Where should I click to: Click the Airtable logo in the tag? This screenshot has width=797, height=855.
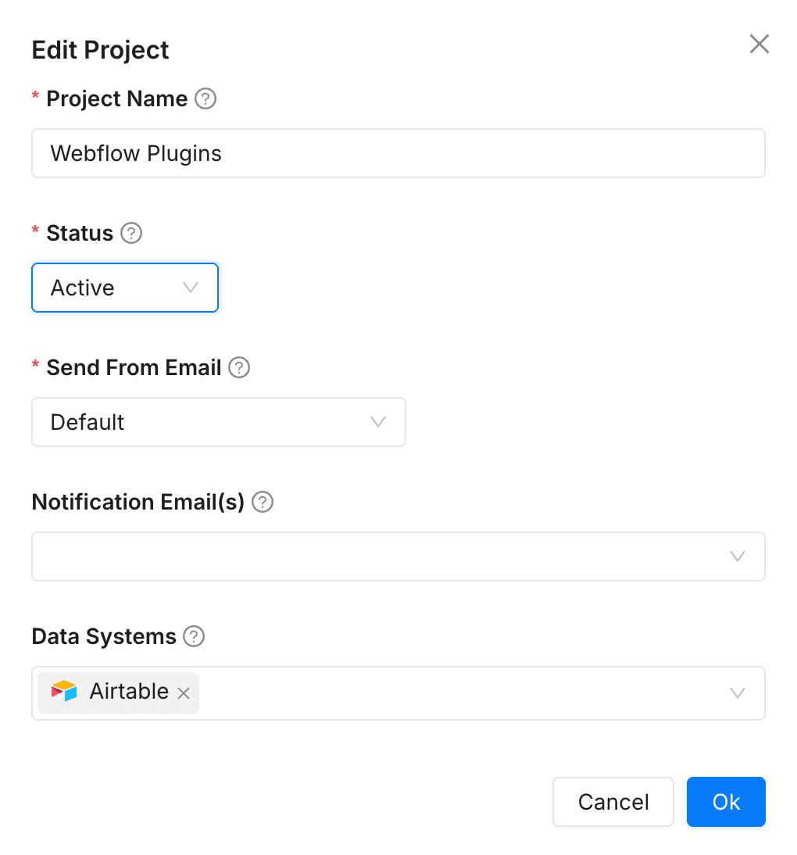[64, 692]
